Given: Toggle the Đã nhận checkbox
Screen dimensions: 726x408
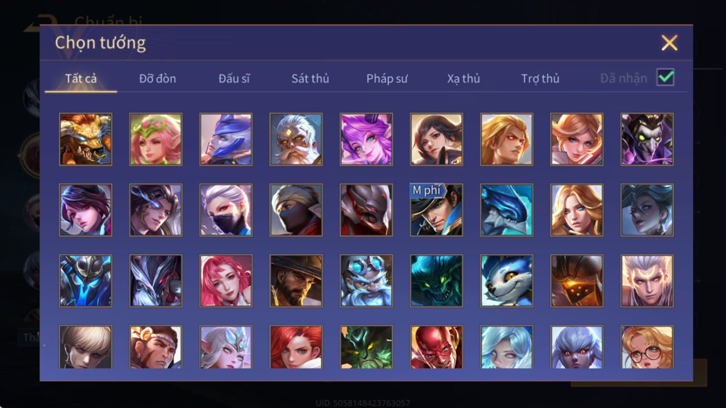Looking at the screenshot, I should coord(666,77).
